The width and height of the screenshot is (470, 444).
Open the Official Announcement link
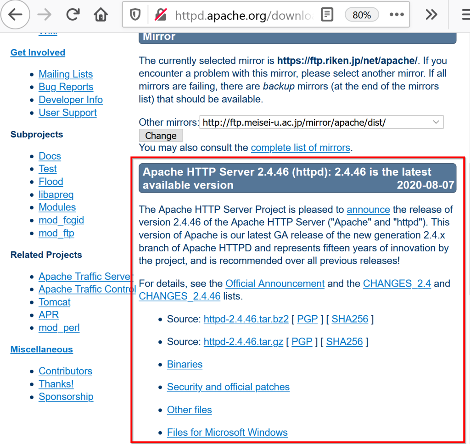275,283
